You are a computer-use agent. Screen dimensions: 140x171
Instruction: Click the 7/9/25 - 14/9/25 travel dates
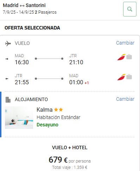tap(18, 12)
